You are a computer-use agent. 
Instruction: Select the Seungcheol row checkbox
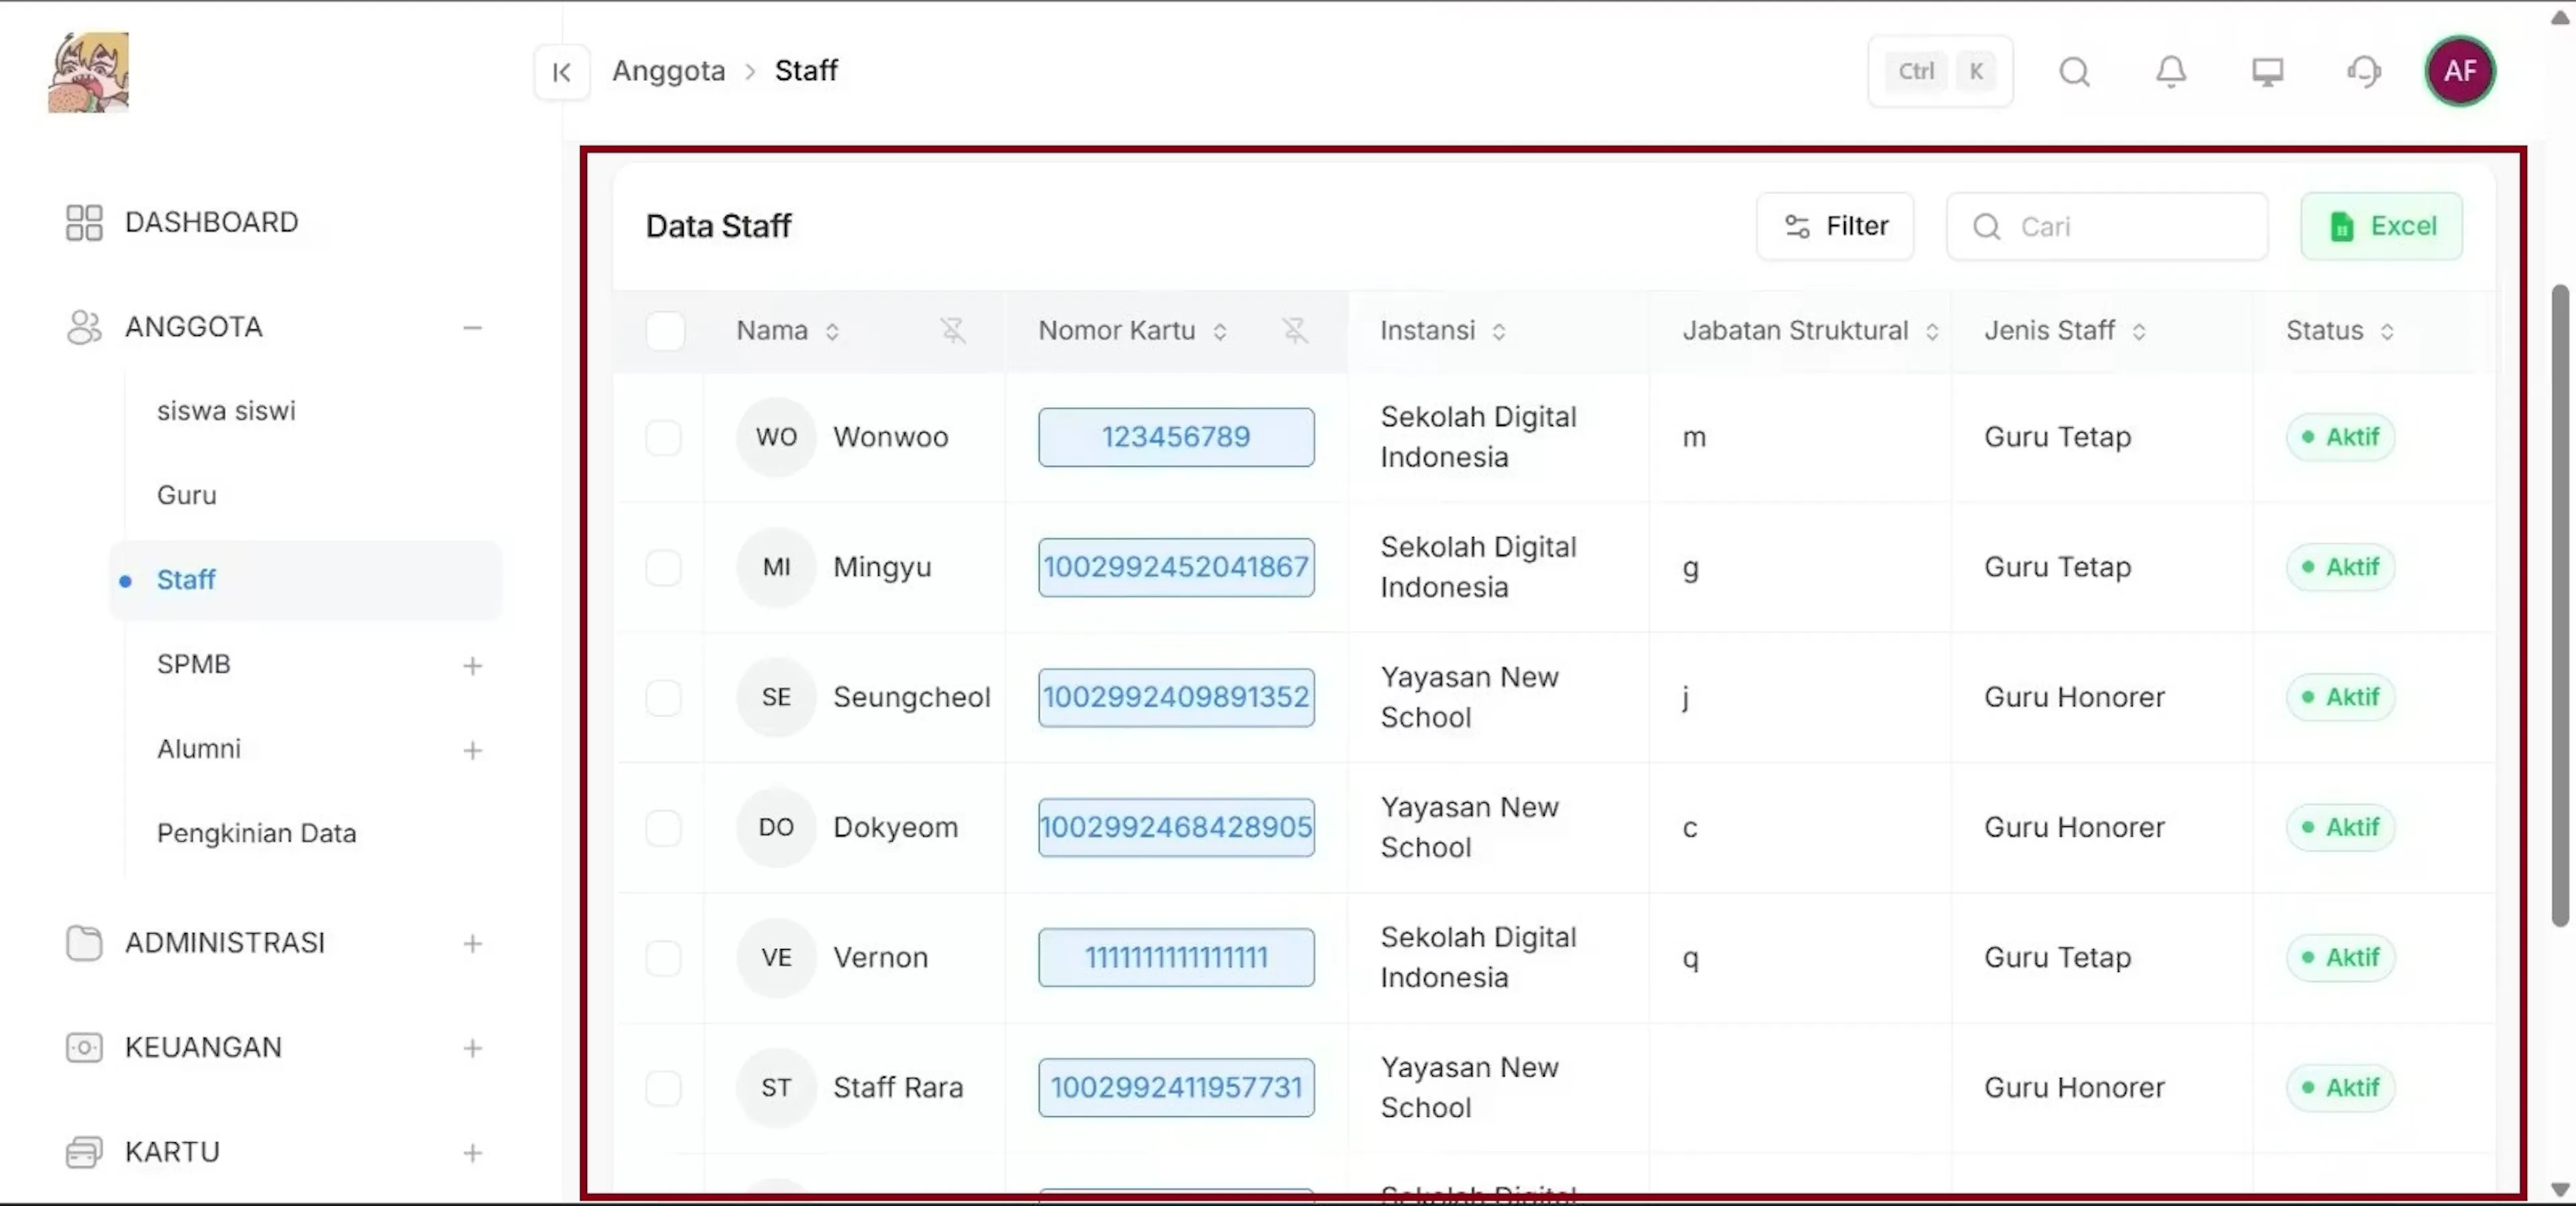[x=663, y=698]
